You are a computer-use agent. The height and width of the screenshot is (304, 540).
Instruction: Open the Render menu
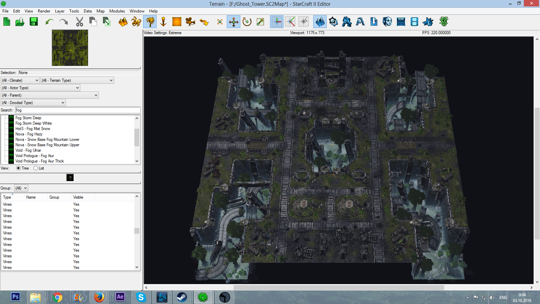pos(44,11)
